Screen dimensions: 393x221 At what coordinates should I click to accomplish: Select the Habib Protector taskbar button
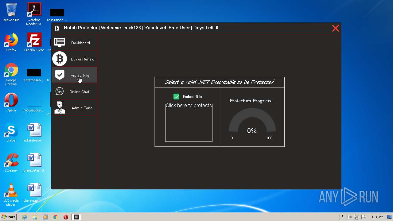point(76,217)
